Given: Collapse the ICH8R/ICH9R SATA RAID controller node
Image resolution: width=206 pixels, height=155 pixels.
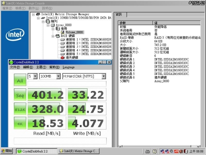Looking at the screenshot, I should (x=38, y=18).
